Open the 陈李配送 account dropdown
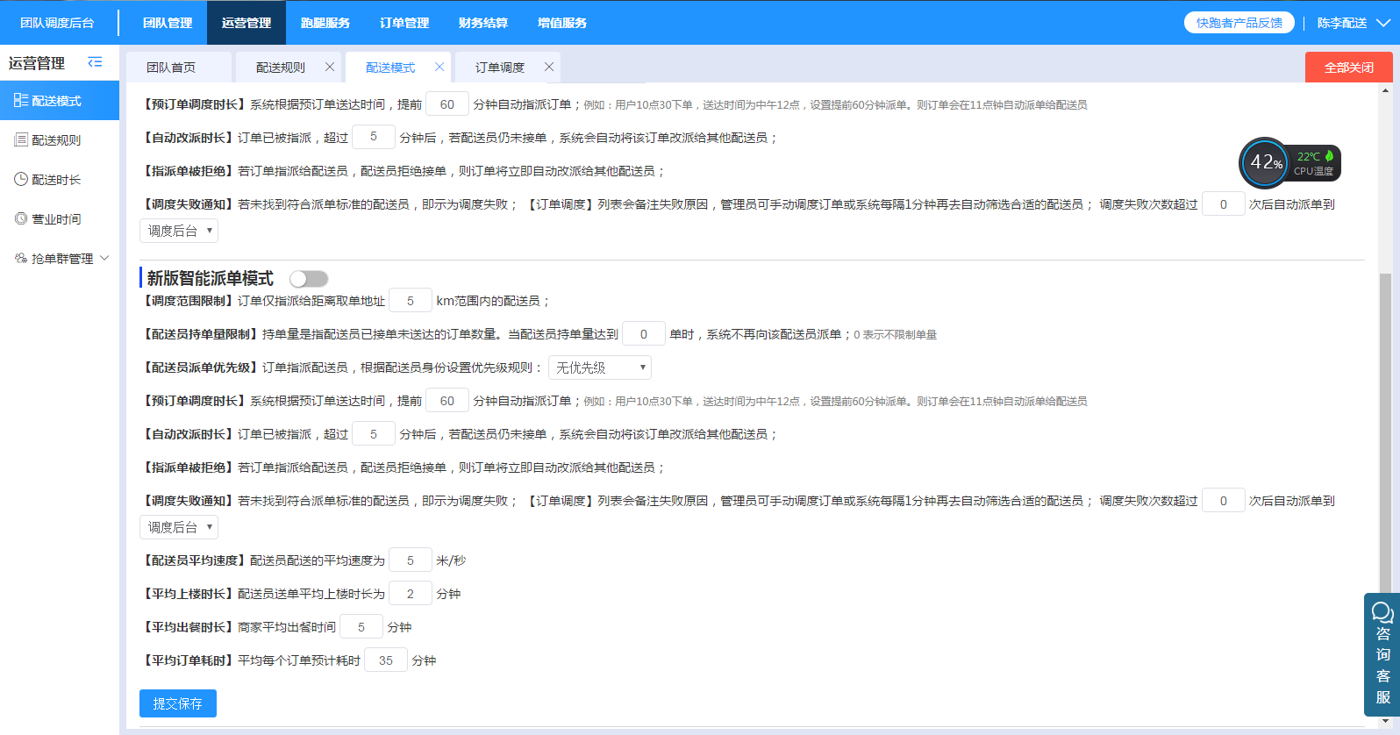This screenshot has width=1400, height=735. (1354, 23)
